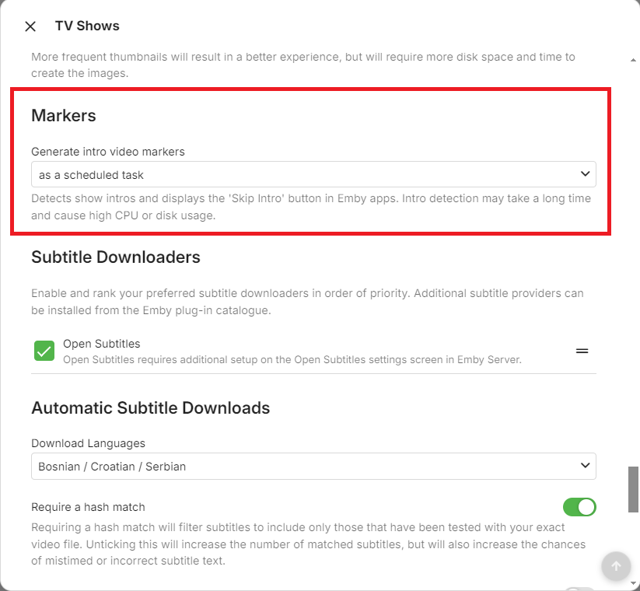This screenshot has height=591, width=640.
Task: Click the Generate intro video markers label
Action: pyautogui.click(x=108, y=152)
